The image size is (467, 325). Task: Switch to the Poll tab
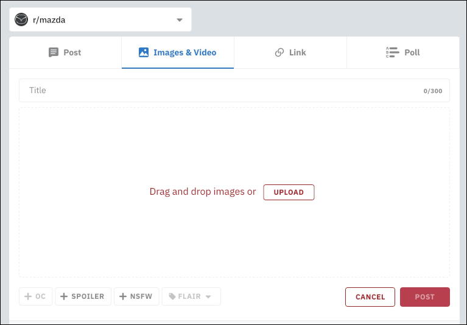403,52
